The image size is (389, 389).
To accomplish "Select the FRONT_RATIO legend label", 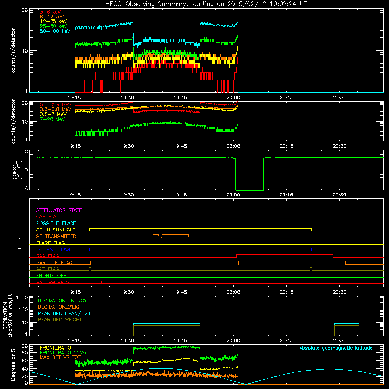I will tap(55, 348).
